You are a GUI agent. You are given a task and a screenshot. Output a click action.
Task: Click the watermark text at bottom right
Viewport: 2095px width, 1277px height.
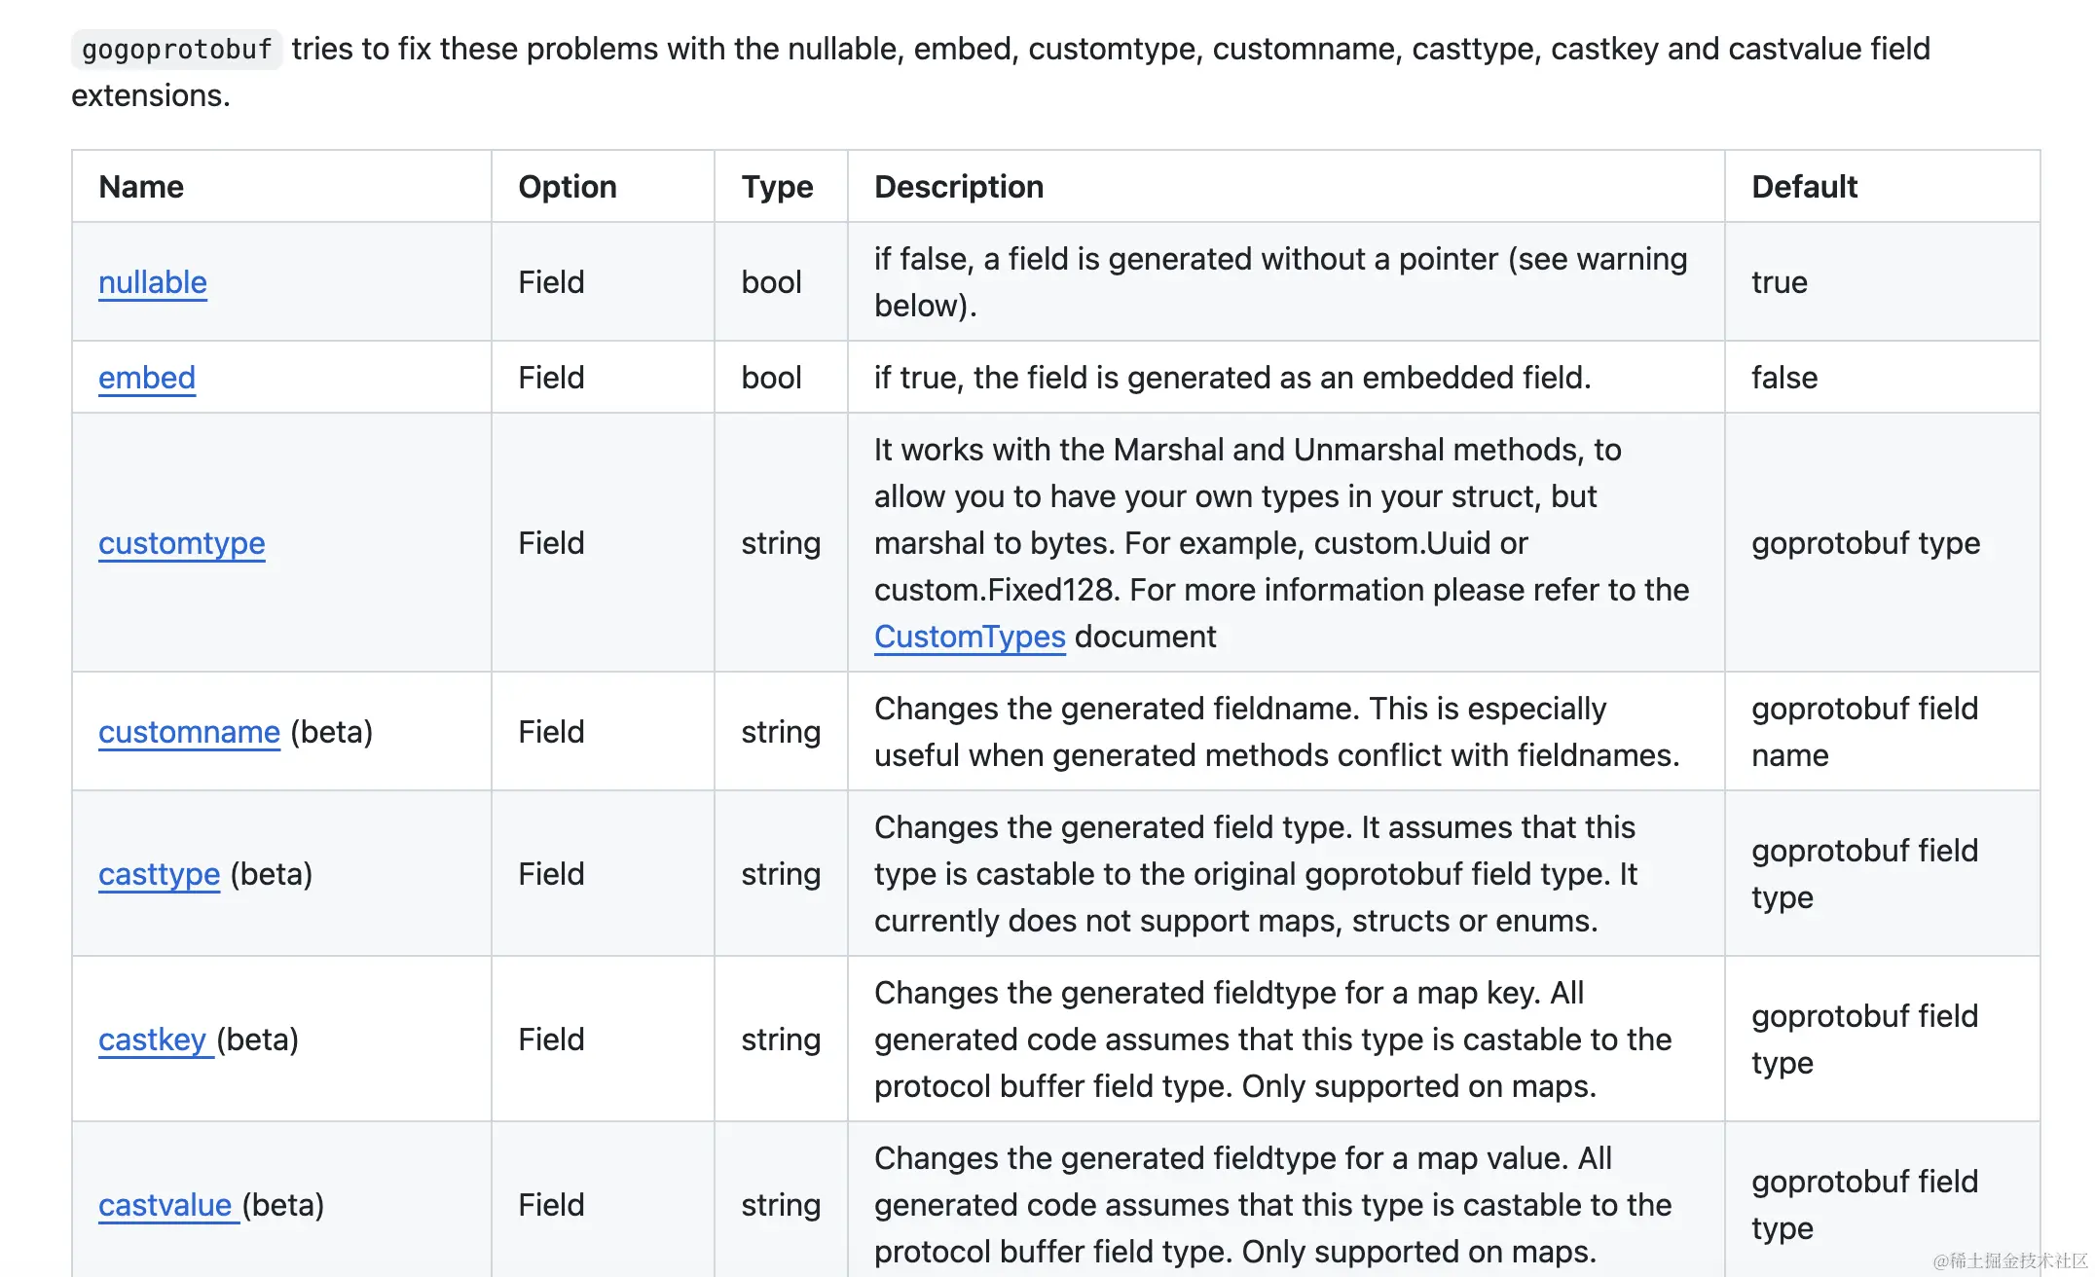click(x=2009, y=1260)
